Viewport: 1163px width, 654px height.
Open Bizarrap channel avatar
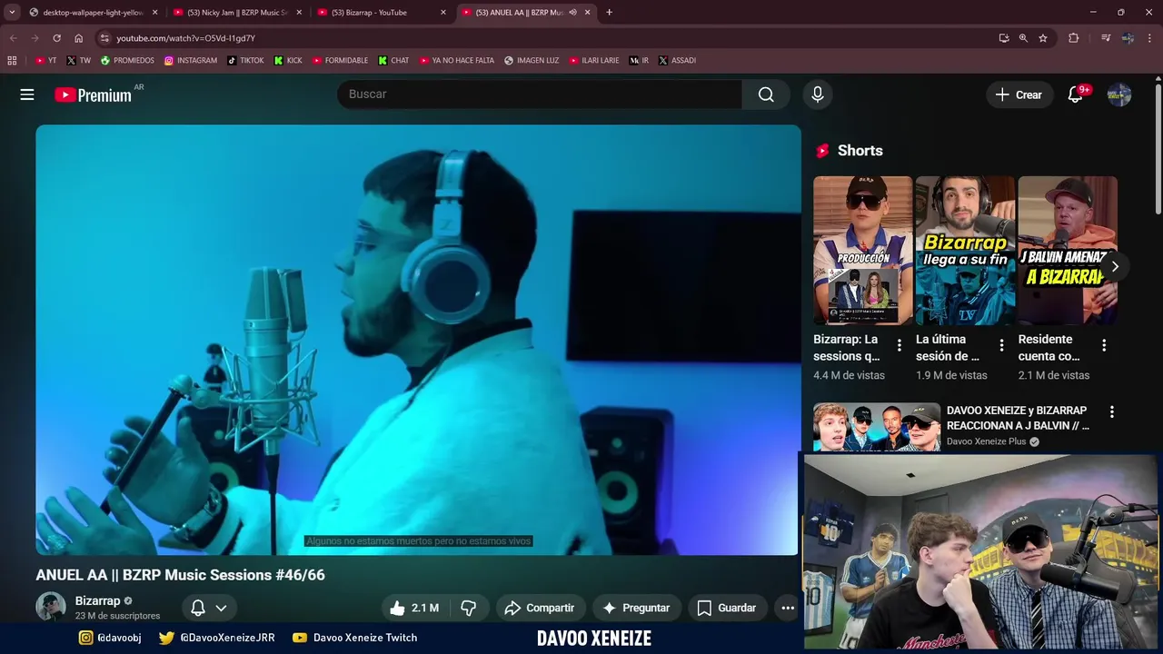[51, 607]
